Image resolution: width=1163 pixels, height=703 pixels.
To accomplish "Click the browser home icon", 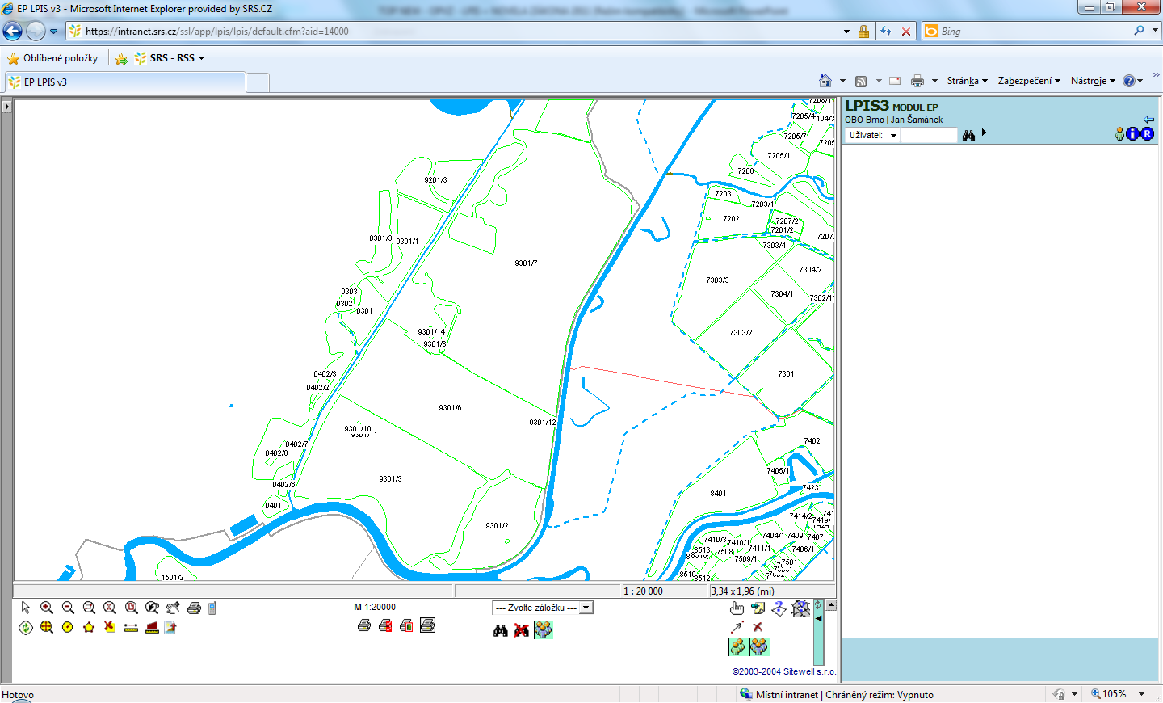I will (825, 81).
